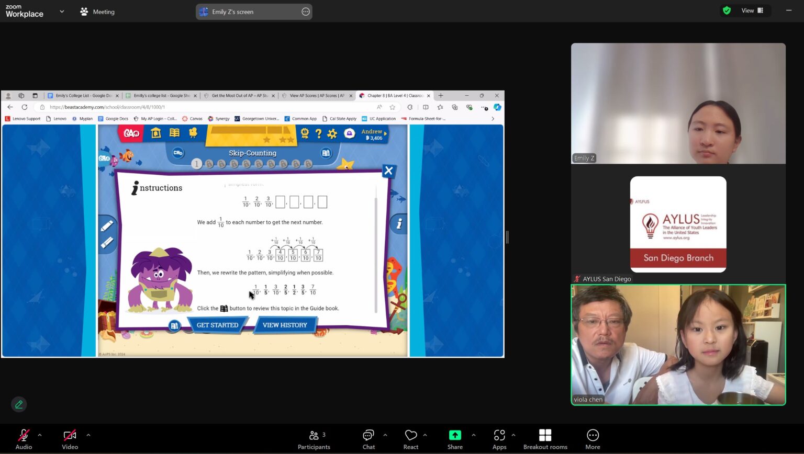Select the Chapter 8 BA Level 4 tab
804x454 pixels.
tap(395, 96)
